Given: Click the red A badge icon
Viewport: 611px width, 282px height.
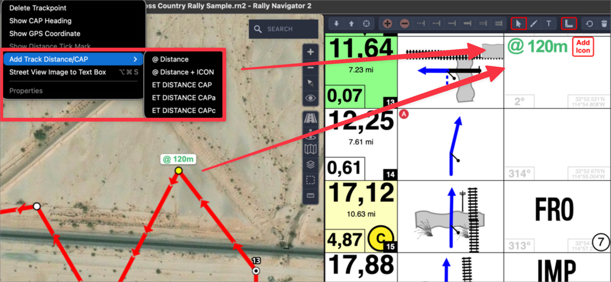Looking at the screenshot, I should [x=403, y=113].
